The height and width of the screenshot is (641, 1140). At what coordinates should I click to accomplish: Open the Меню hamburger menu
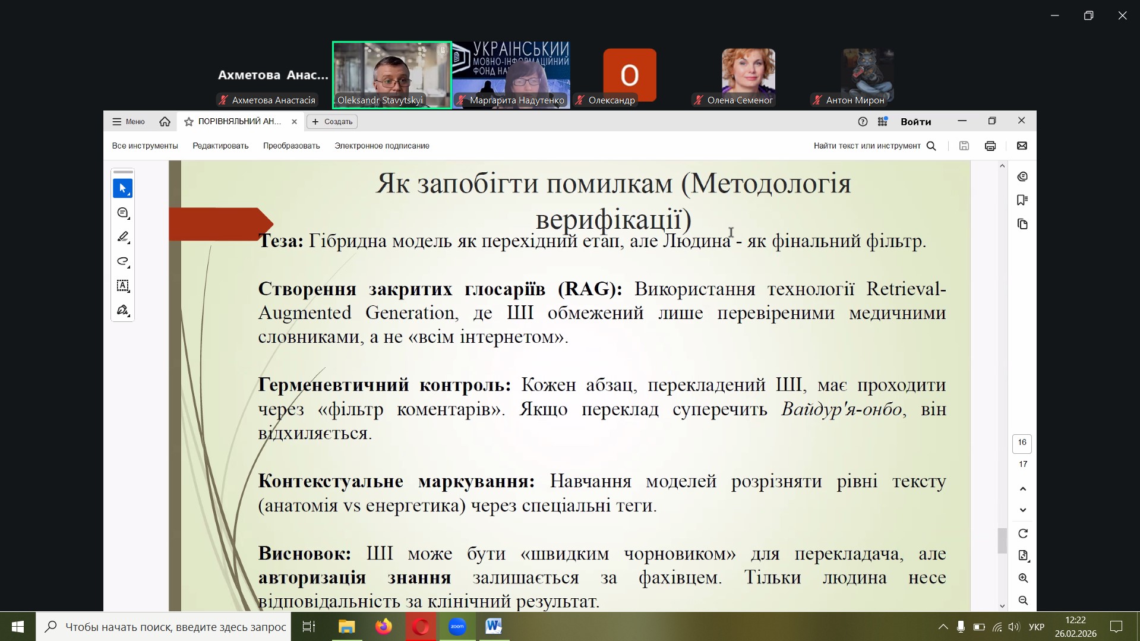pyautogui.click(x=128, y=122)
